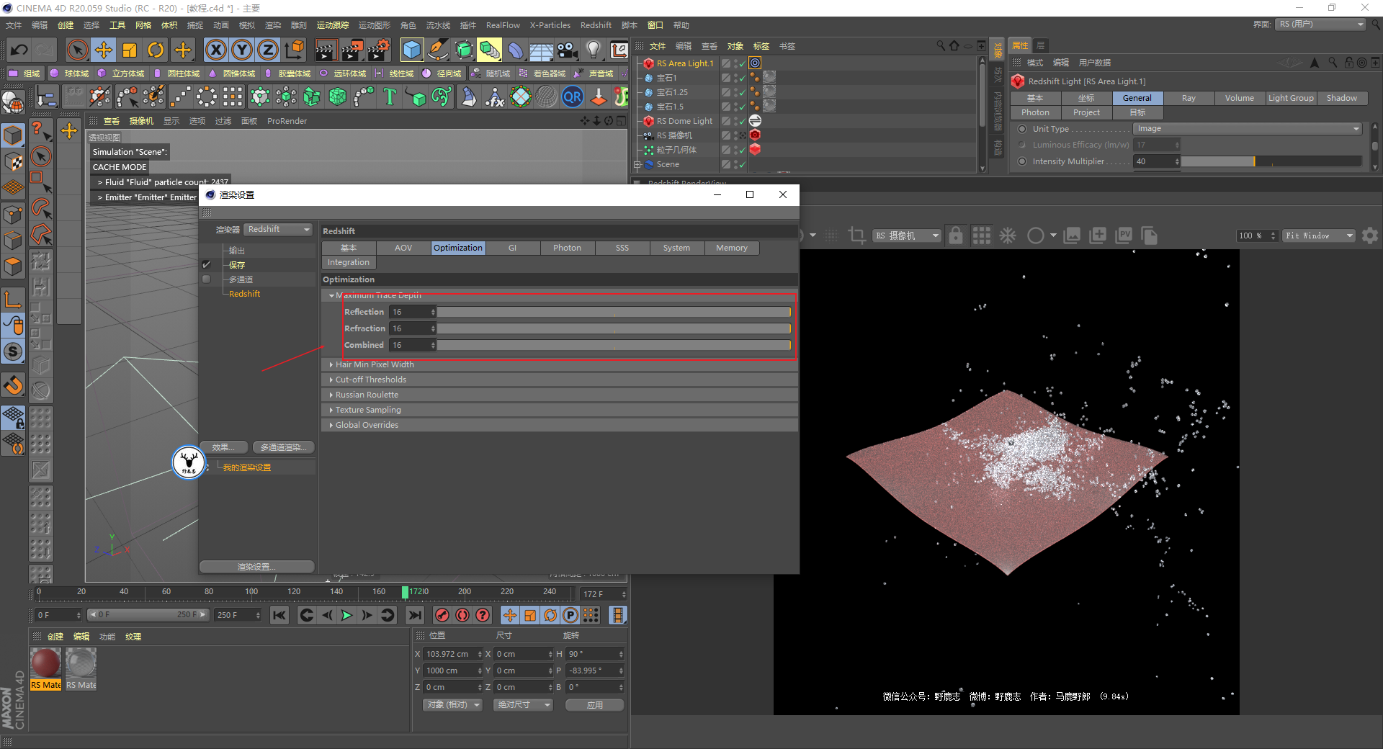Adjust the Refraction trace depth slider
1383x749 pixels.
pos(614,328)
